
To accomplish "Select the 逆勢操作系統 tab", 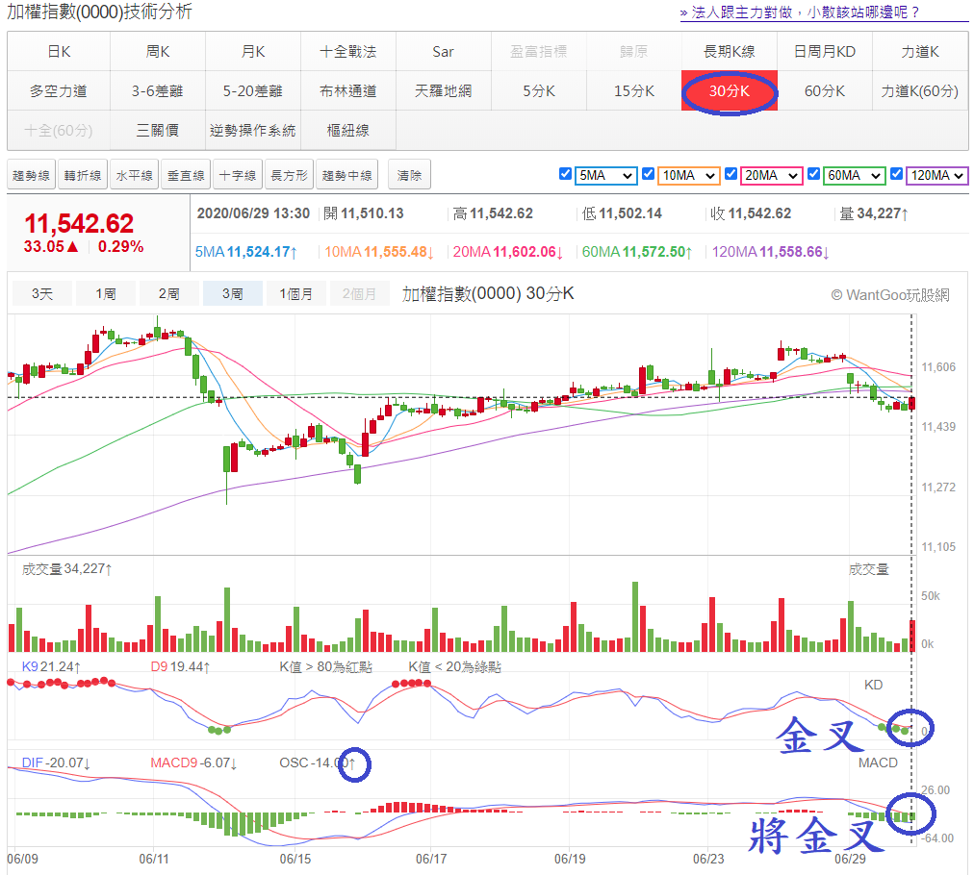I will pyautogui.click(x=253, y=131).
